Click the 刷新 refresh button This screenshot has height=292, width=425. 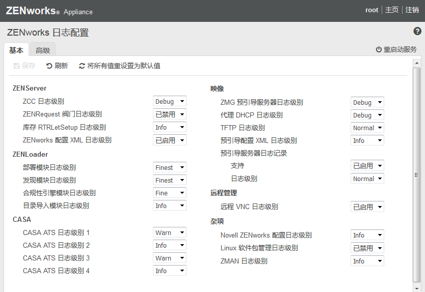57,66
